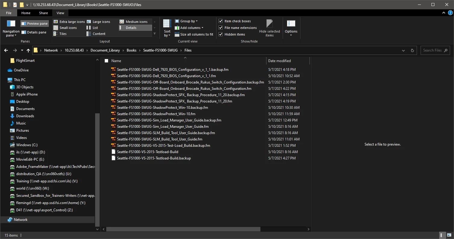This screenshot has height=239, width=454.
Task: Open 3D Objects in navigation pane
Action: coord(25,87)
